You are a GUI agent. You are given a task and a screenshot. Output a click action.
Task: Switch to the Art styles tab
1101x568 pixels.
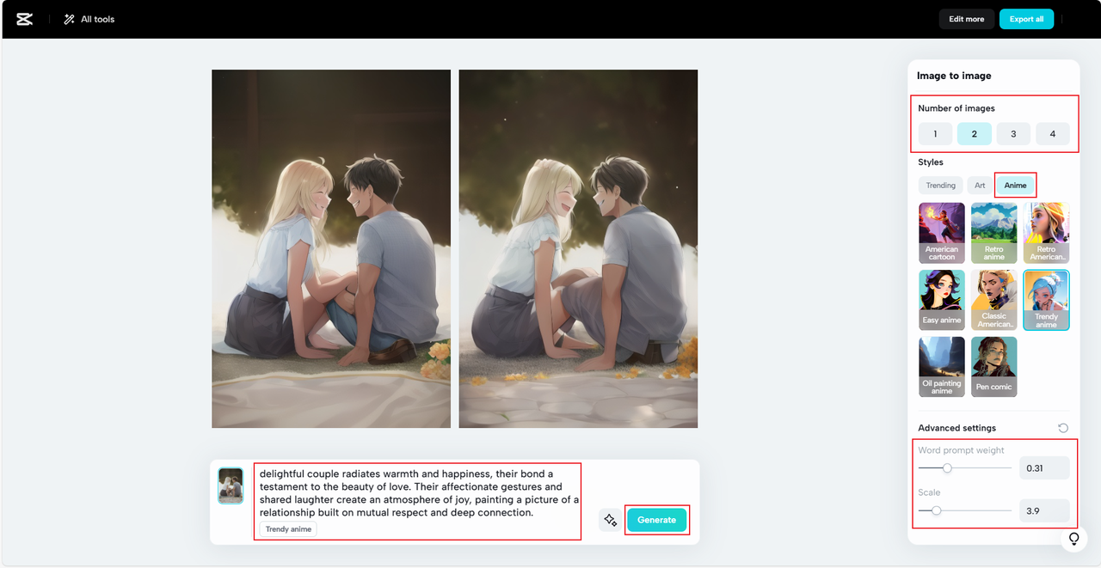pyautogui.click(x=980, y=186)
